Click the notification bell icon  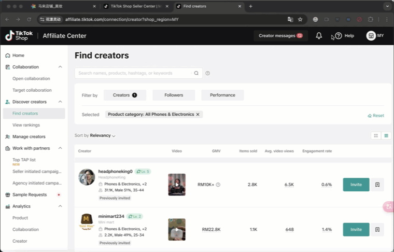[319, 36]
